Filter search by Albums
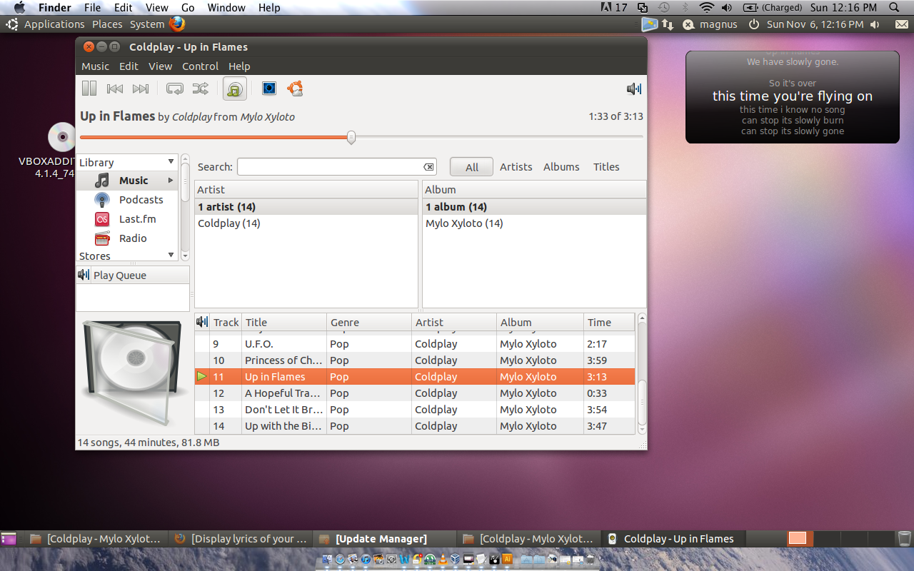The height and width of the screenshot is (571, 914). pyautogui.click(x=561, y=167)
